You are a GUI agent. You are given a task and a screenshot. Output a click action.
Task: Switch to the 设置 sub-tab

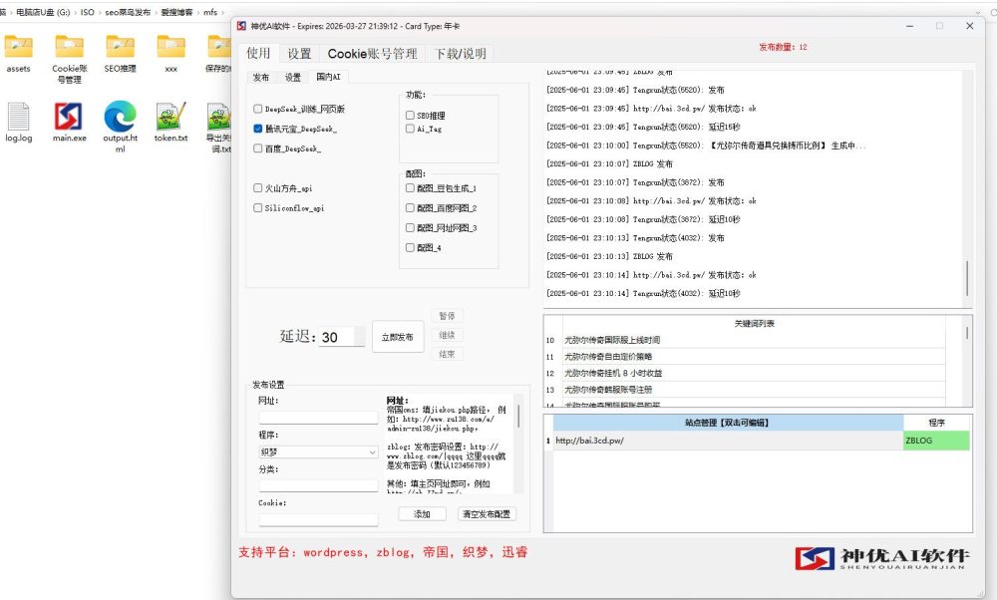pos(292,77)
